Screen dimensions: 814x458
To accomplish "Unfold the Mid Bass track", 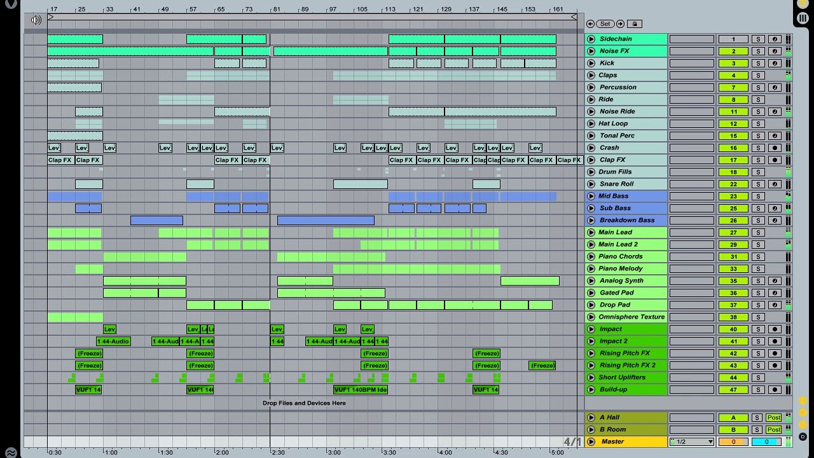I will click(x=591, y=196).
